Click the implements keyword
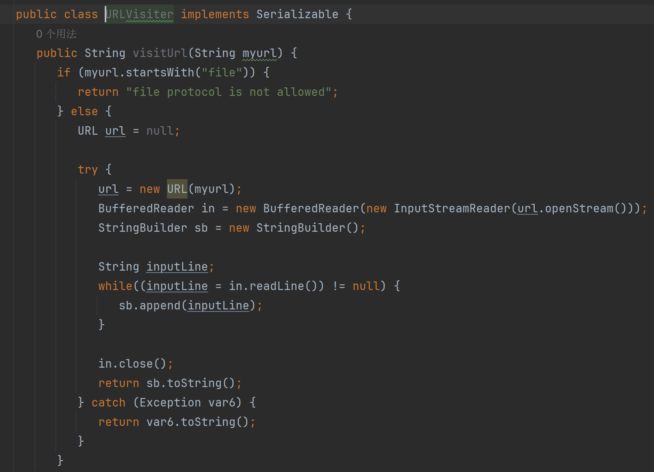Image resolution: width=654 pixels, height=472 pixels. click(x=215, y=14)
